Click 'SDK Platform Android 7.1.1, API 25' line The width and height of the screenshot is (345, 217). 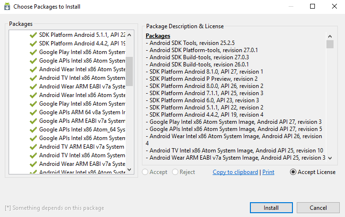click(x=205, y=93)
